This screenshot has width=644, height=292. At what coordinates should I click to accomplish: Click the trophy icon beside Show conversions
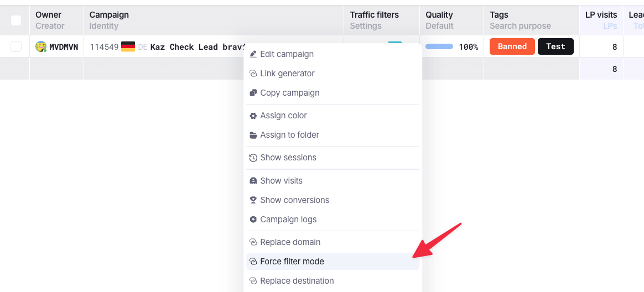click(253, 200)
